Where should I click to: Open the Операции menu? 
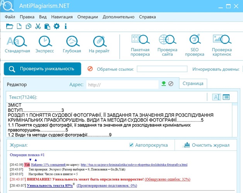click(x=88, y=17)
